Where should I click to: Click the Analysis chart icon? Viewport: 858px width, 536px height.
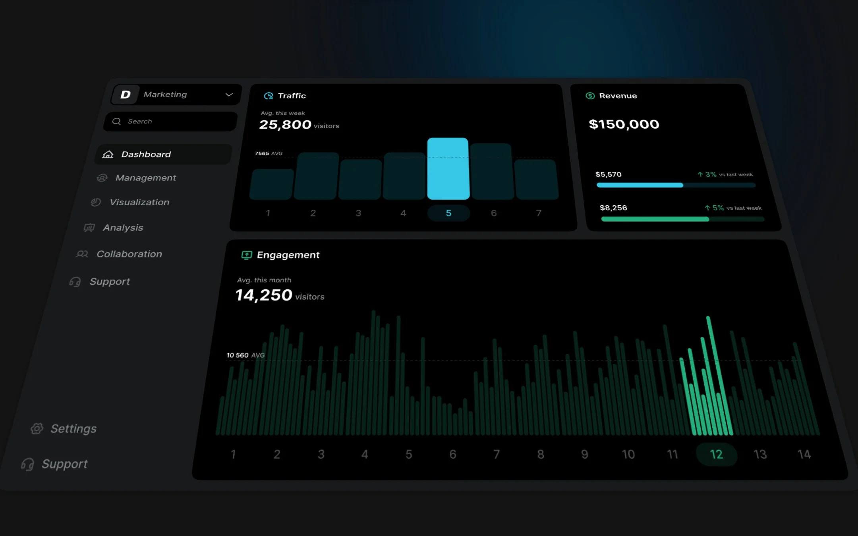tap(89, 228)
